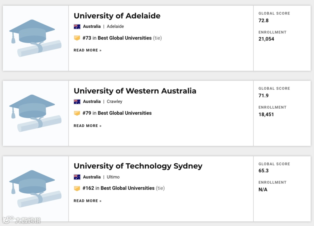Open the University of Western Australia title link
The image size is (314, 226).
pyautogui.click(x=135, y=91)
